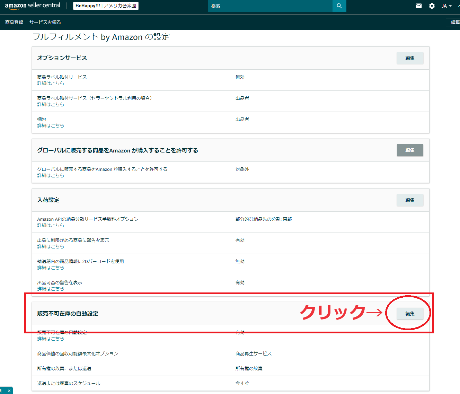Image resolution: width=460 pixels, height=394 pixels.
Task: Edit the オプションサービス section
Action: click(x=410, y=58)
